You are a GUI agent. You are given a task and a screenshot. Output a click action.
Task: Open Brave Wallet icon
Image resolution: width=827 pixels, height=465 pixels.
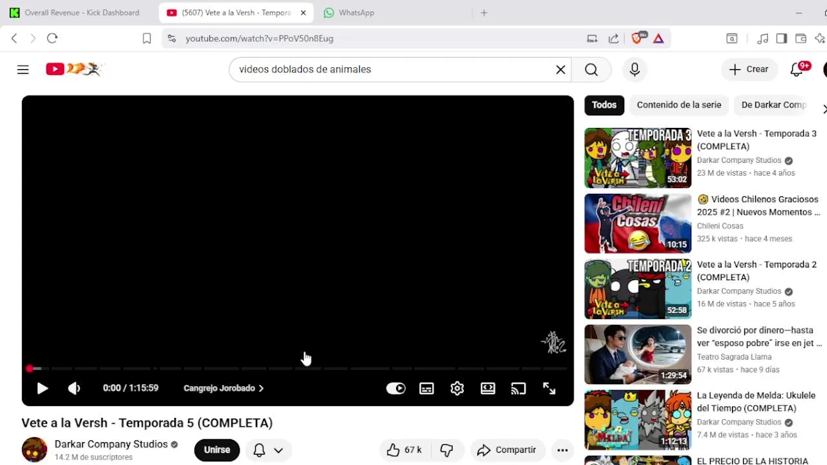(x=801, y=39)
